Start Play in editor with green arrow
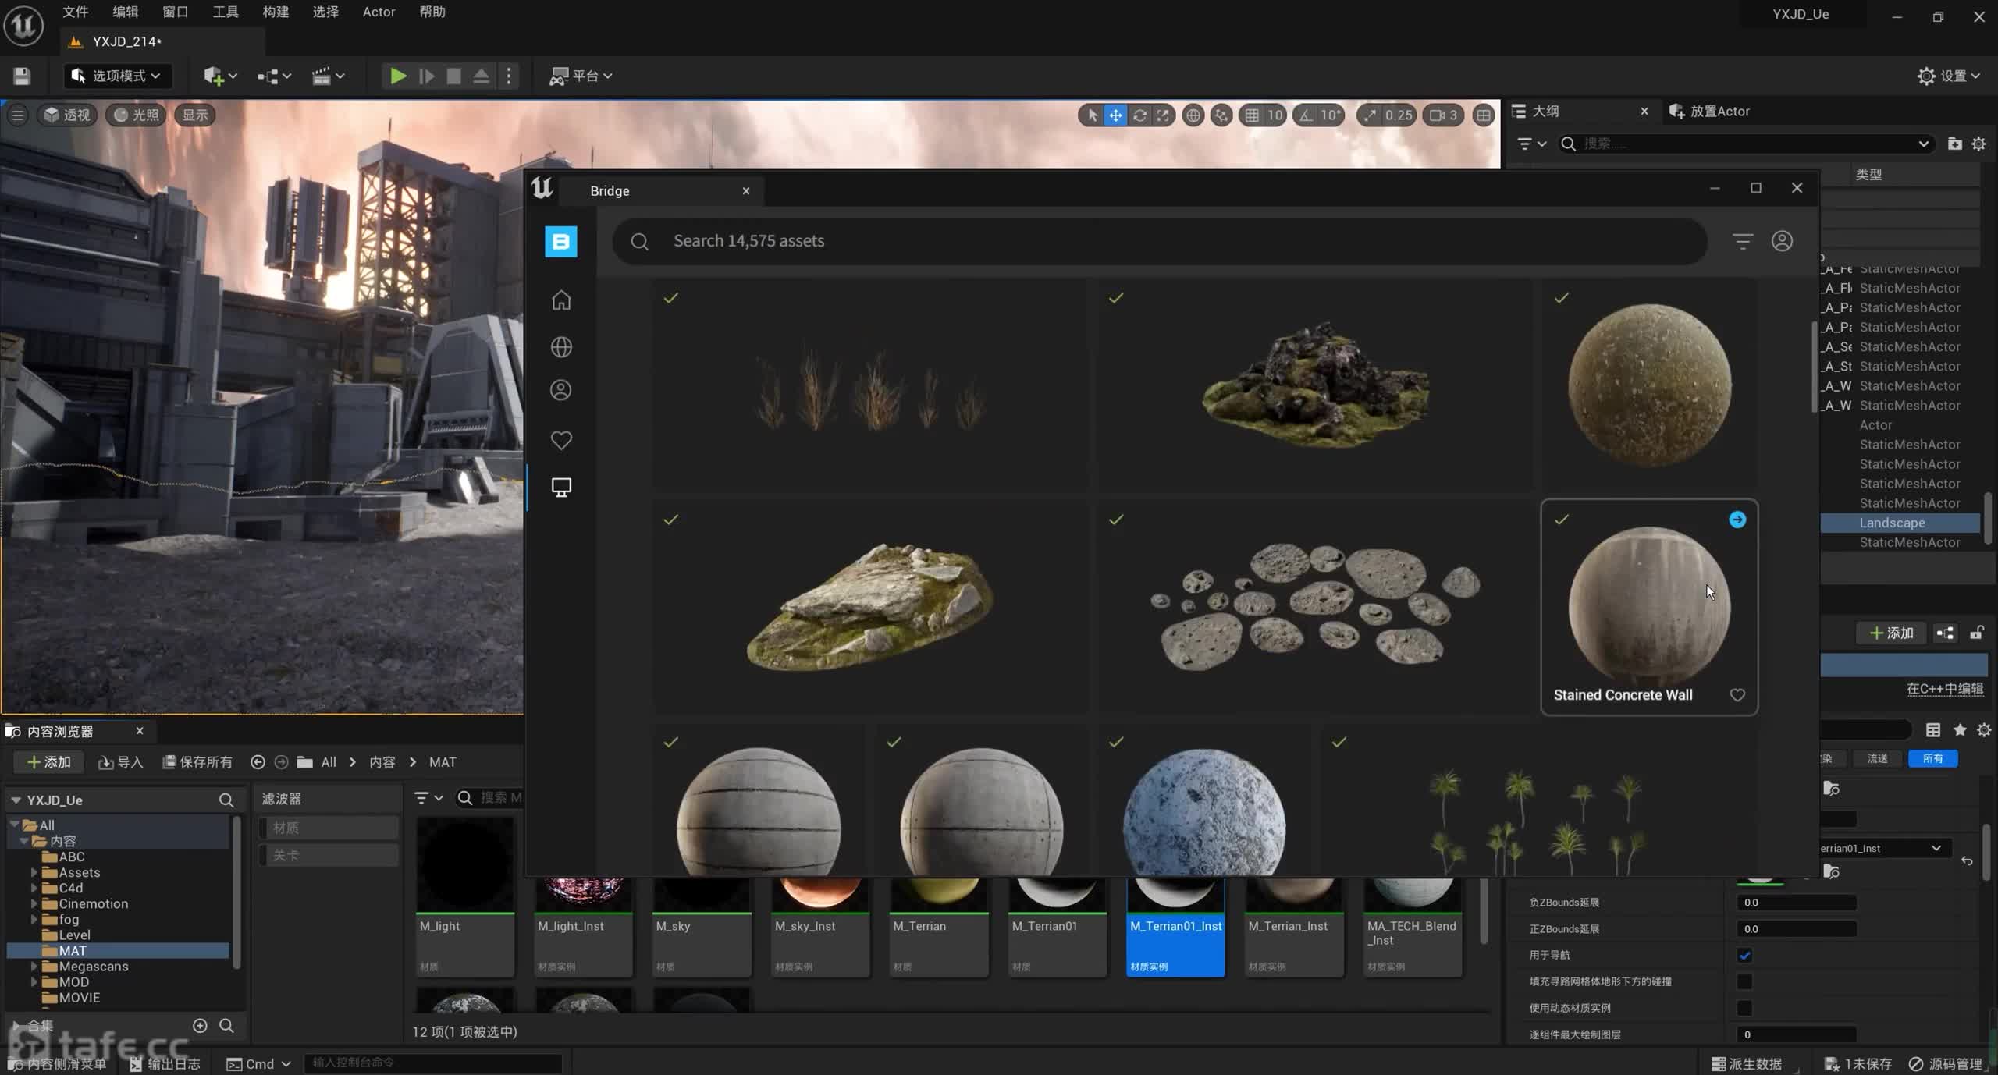The image size is (1998, 1075). click(398, 76)
